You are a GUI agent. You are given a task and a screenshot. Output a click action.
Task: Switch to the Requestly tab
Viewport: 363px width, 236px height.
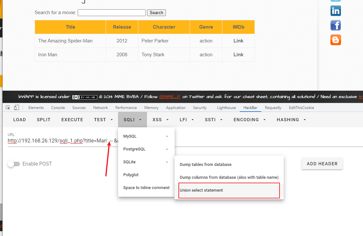point(273,108)
